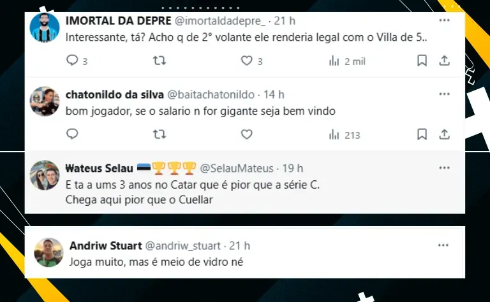Retweet the IMORTAL DA DEPRE post
Viewport: 490px width, 302px height.
(160, 61)
